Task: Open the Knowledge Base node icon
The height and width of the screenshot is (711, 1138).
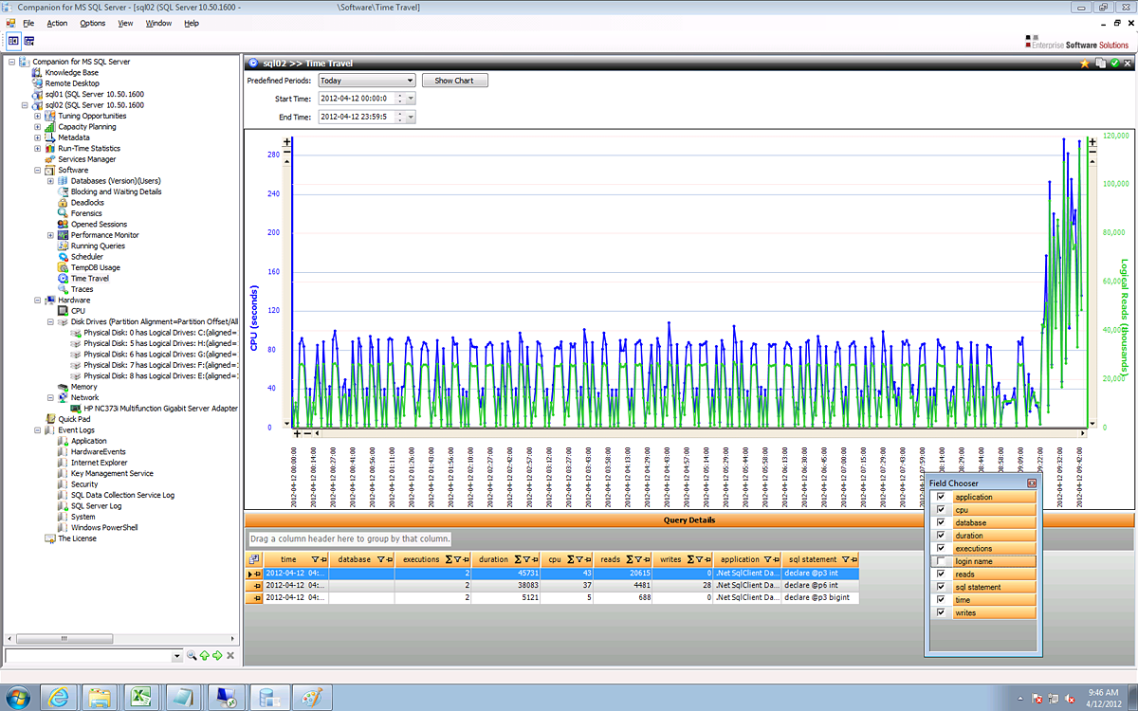Action: click(x=37, y=72)
